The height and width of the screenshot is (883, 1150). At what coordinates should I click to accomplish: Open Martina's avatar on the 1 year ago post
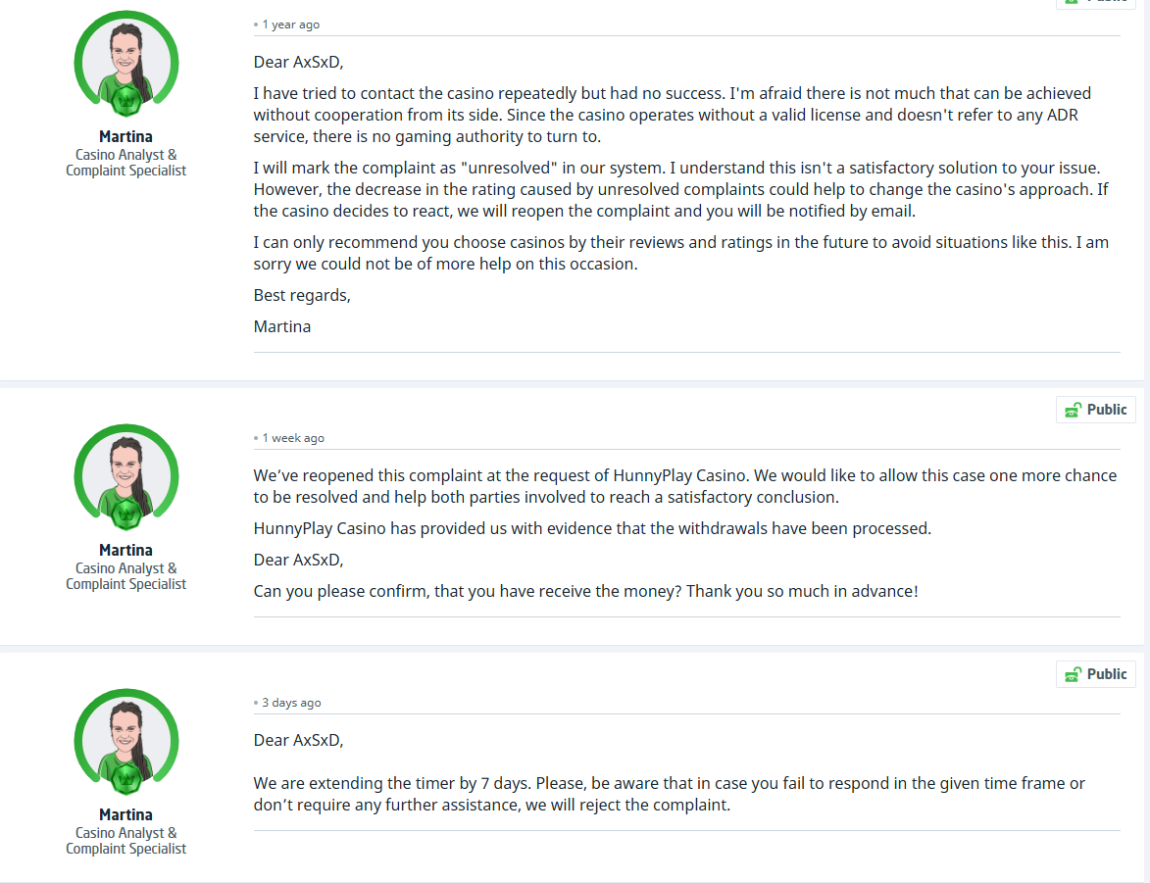(x=126, y=64)
